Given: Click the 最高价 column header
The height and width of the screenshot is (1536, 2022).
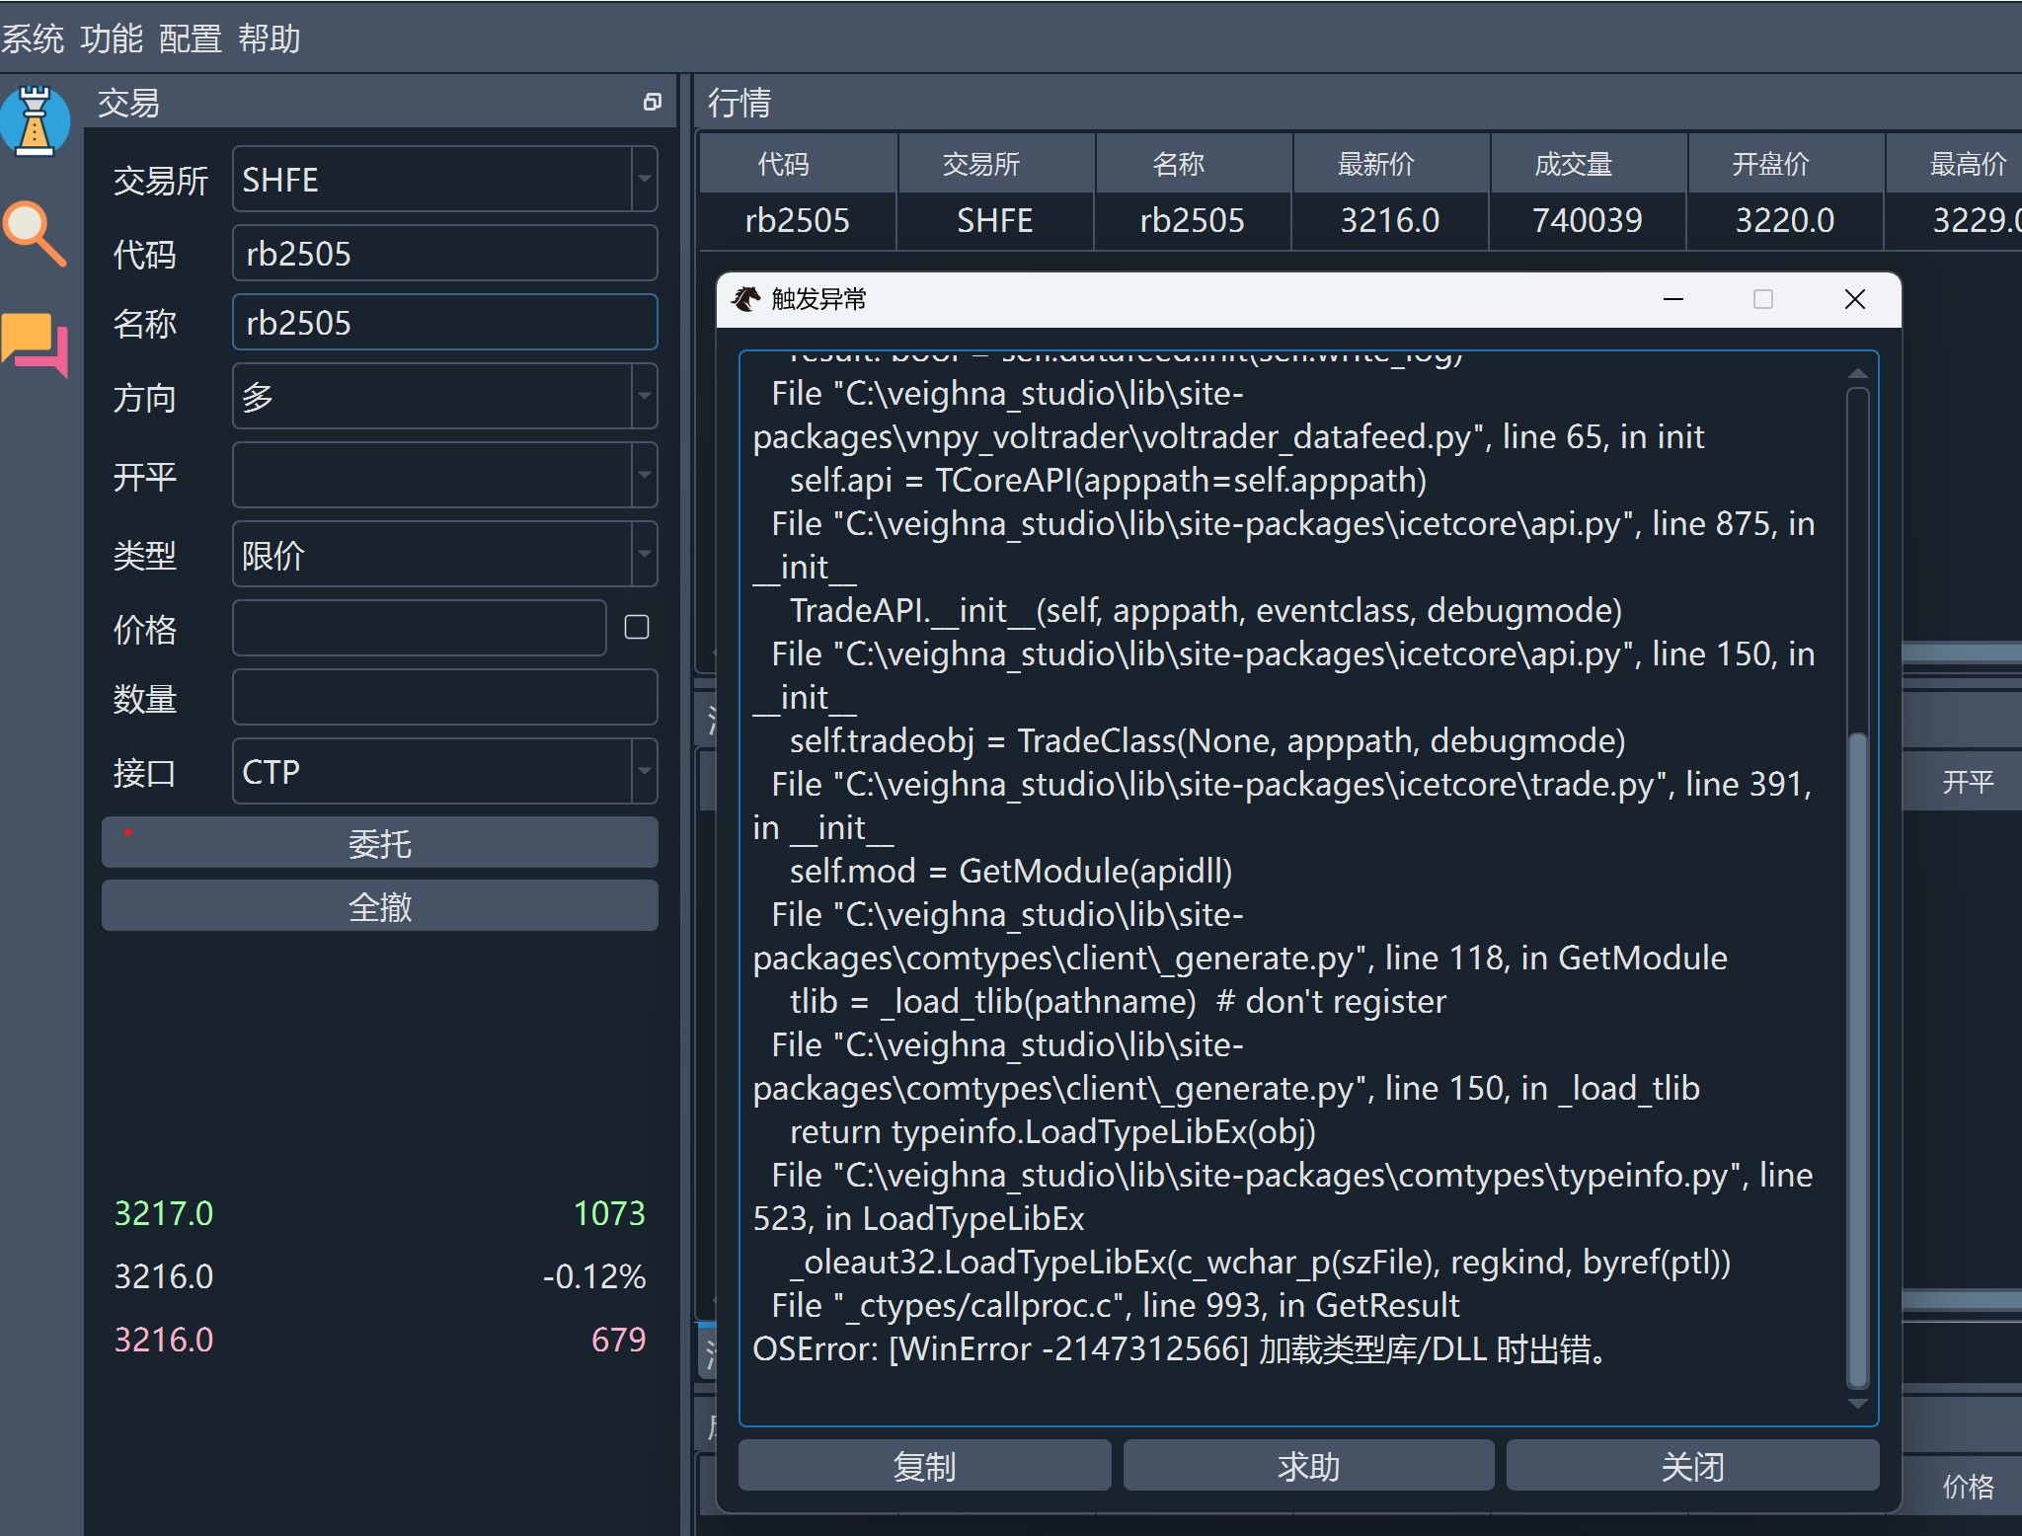Looking at the screenshot, I should pos(1955,163).
